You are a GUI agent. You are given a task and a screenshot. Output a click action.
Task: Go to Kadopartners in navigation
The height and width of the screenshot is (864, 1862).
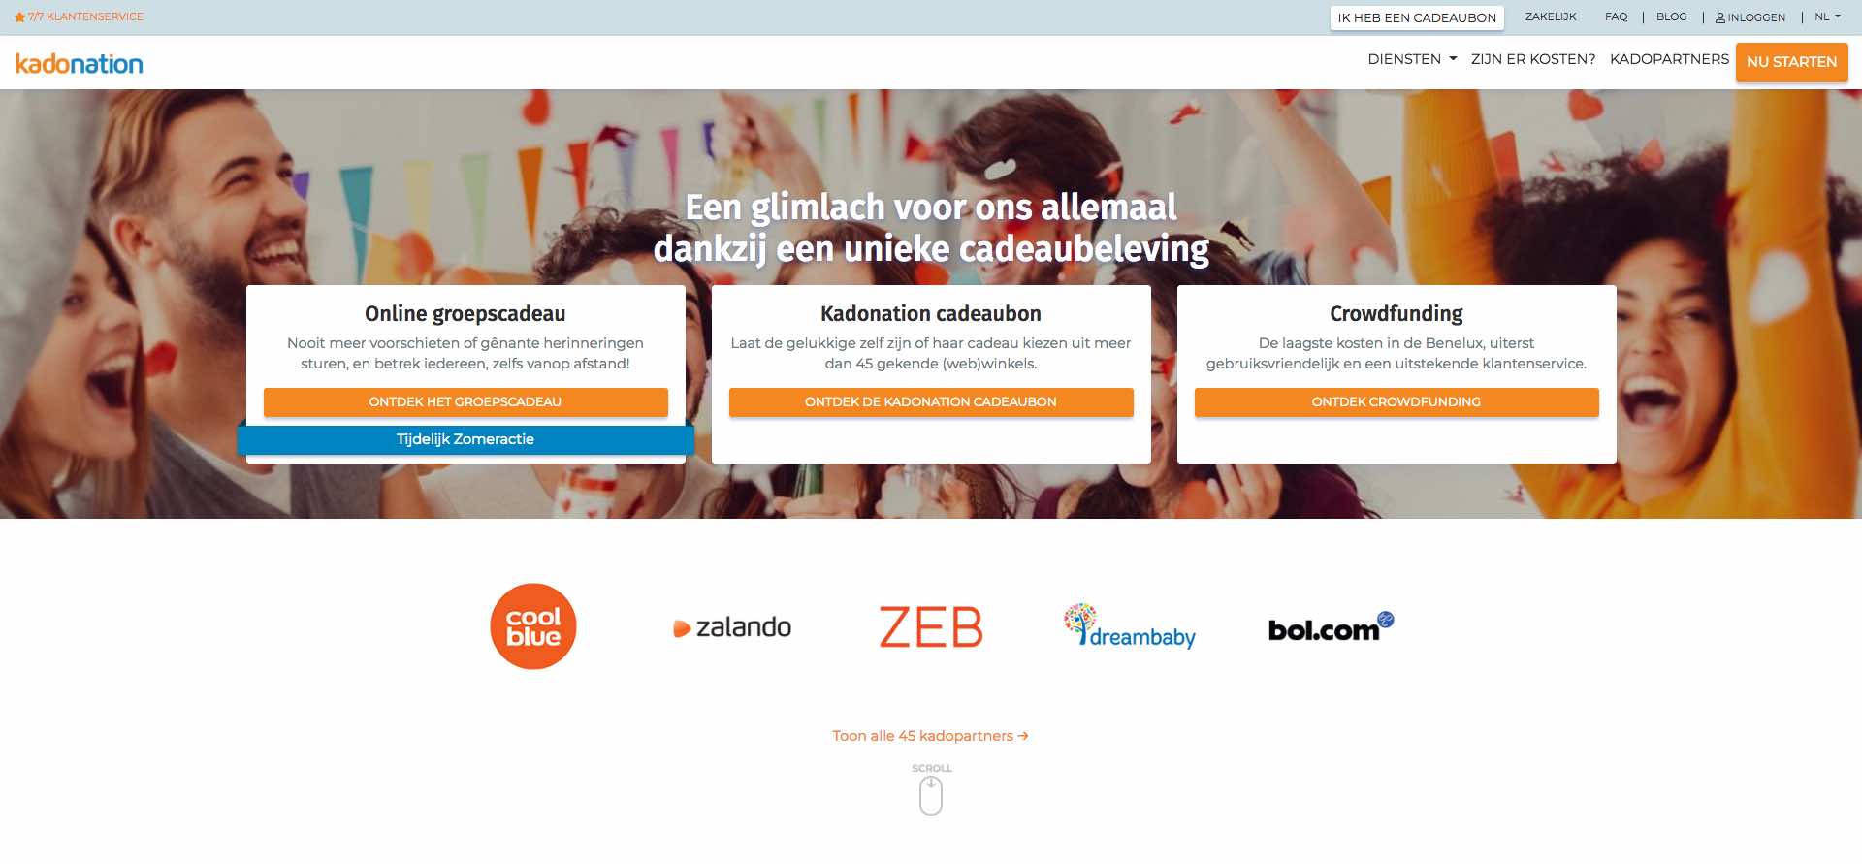tap(1669, 59)
